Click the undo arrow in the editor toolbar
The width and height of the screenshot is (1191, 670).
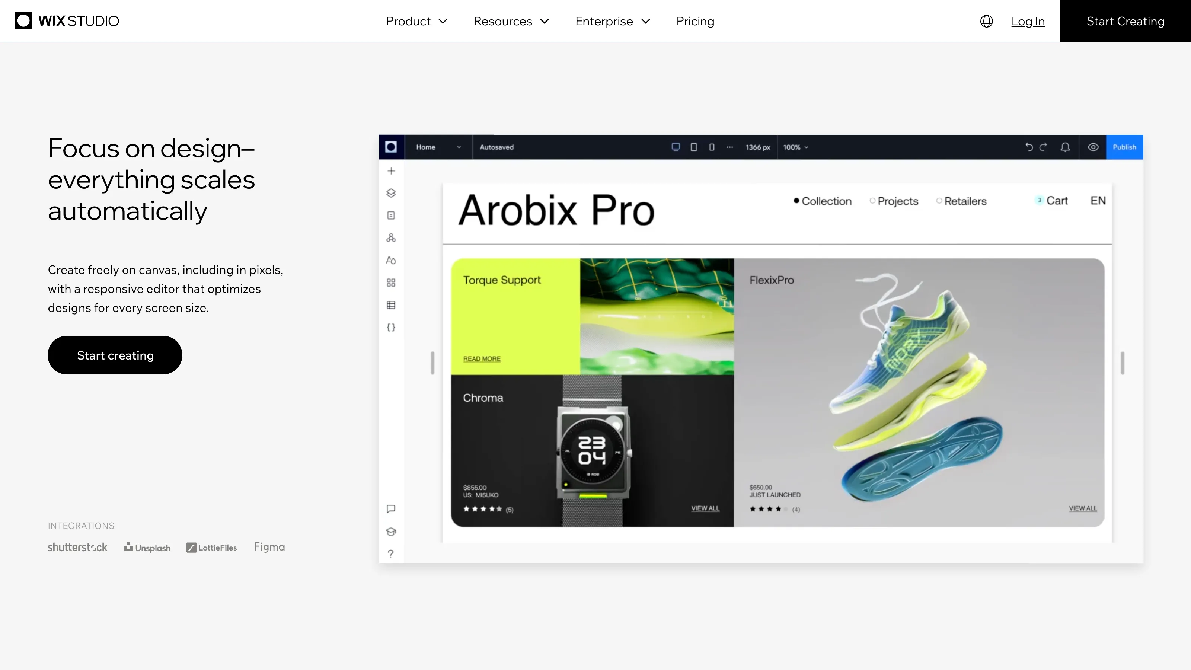pos(1029,147)
